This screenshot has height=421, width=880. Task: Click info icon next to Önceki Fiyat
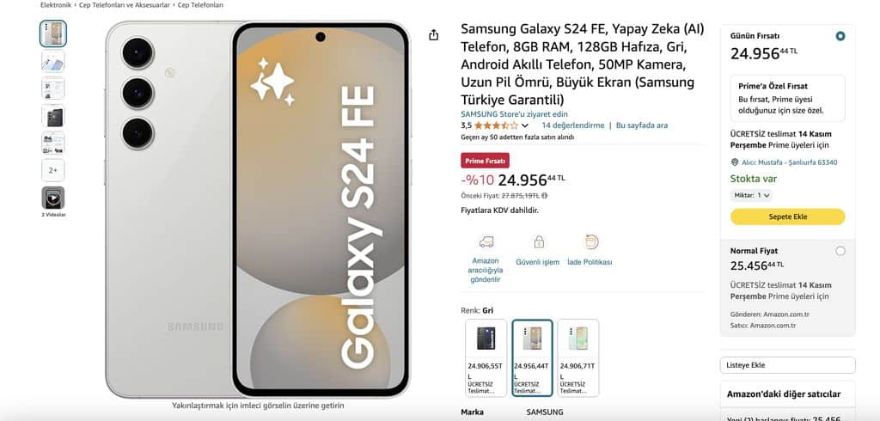point(544,195)
